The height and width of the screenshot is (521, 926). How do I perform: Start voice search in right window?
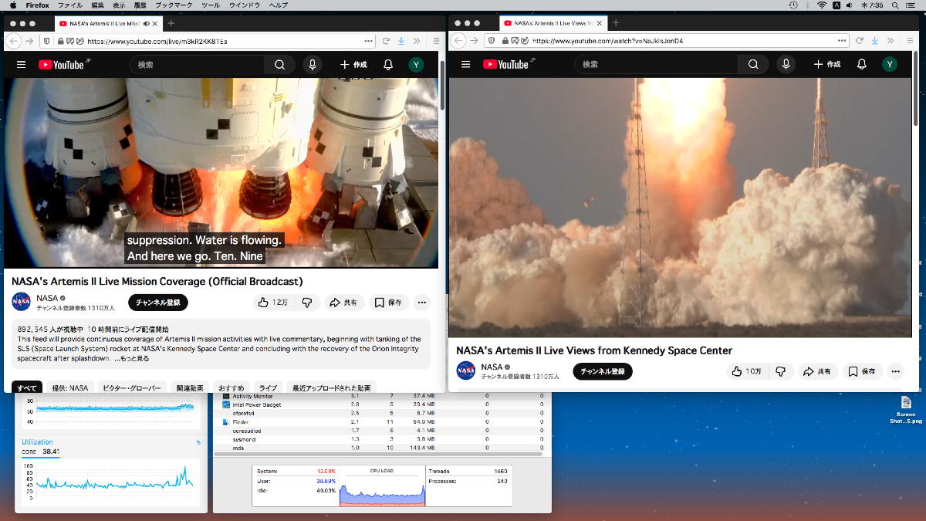click(786, 65)
